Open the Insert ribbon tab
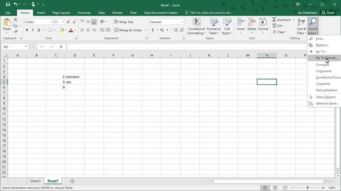 [40, 13]
